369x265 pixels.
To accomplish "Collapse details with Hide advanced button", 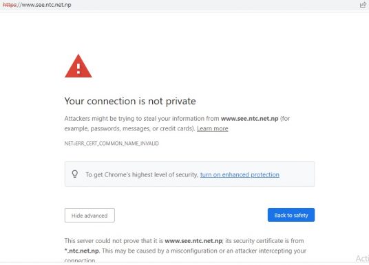I will point(89,216).
